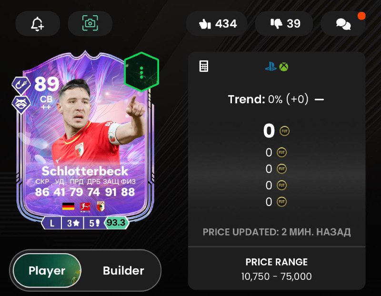Click the thumbs up 434 button
The image size is (381, 296).
(217, 23)
